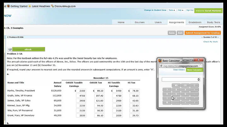Click the Sign Out link
The height and width of the screenshot is (127, 227).
coord(190,10)
